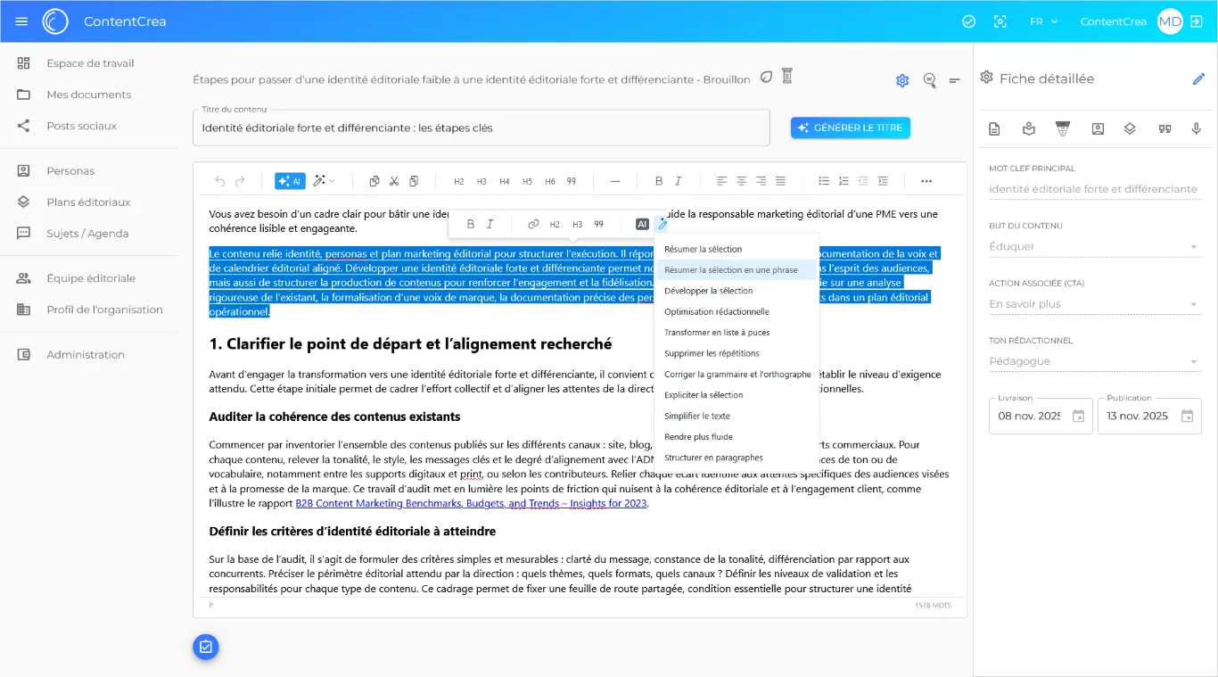The height and width of the screenshot is (677, 1218).
Task: Open the But du contenu dropdown
Action: [x=1095, y=247]
